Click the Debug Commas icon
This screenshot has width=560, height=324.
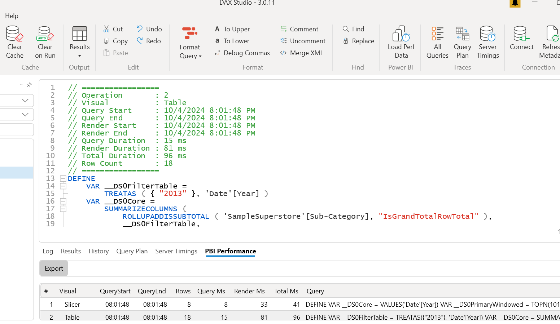coord(217,53)
